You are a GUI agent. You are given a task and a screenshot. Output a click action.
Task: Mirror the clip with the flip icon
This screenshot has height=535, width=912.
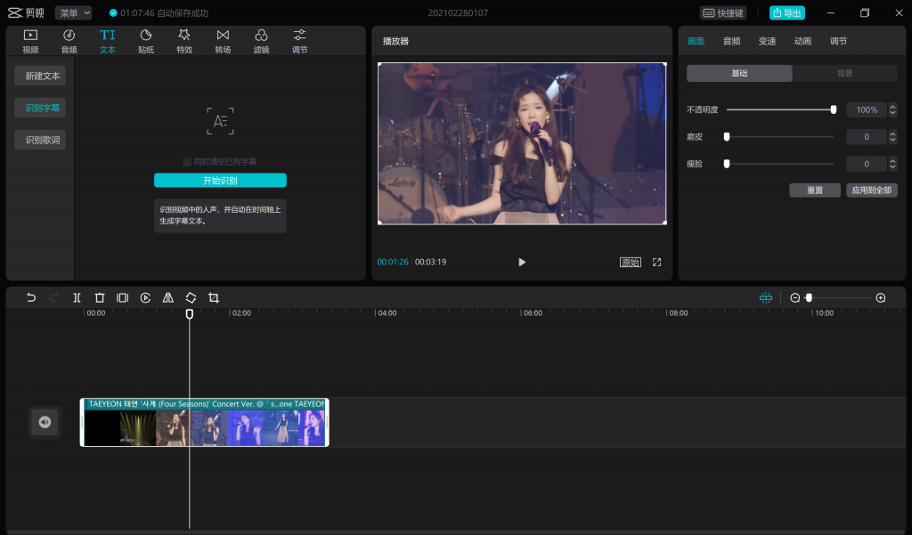(x=168, y=297)
